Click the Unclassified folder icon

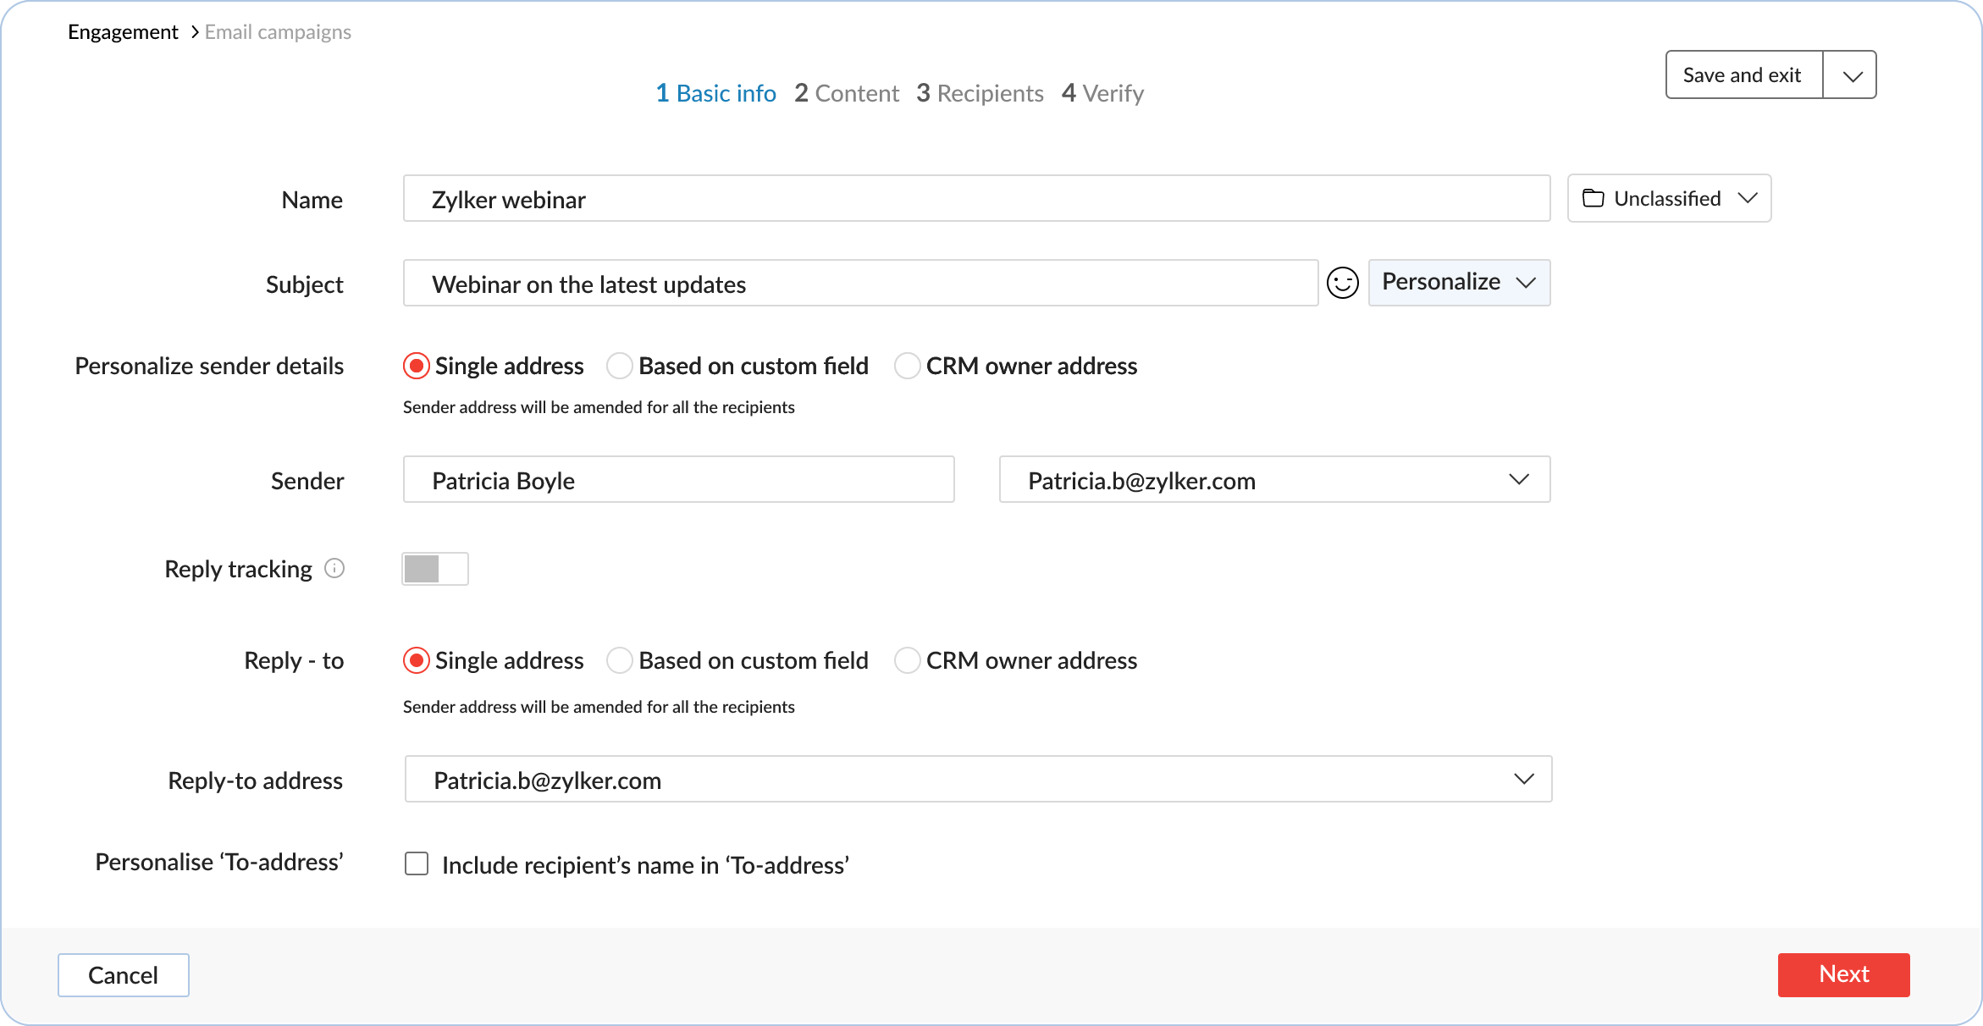pyautogui.click(x=1593, y=198)
